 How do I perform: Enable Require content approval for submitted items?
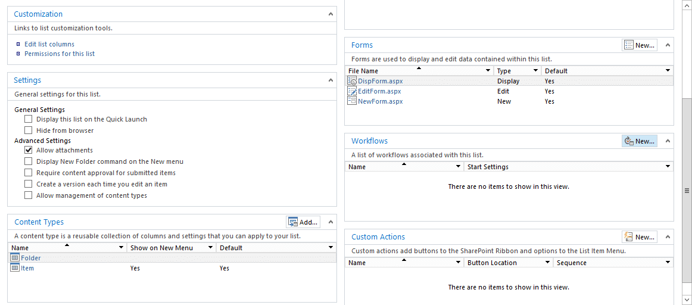pos(28,173)
